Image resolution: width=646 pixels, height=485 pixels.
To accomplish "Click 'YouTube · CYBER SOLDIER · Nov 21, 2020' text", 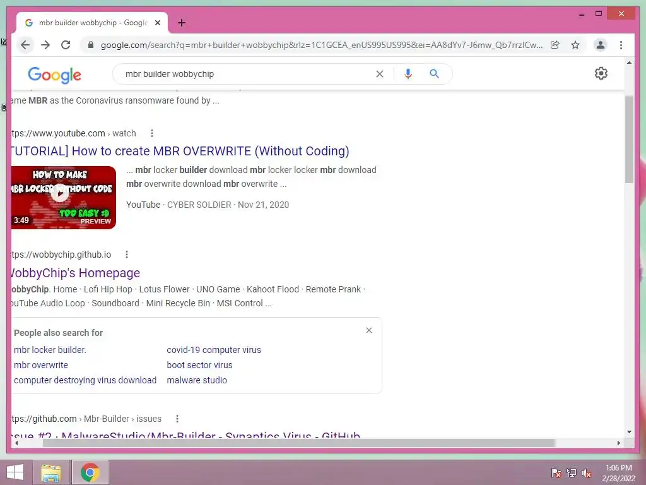I will point(208,205).
